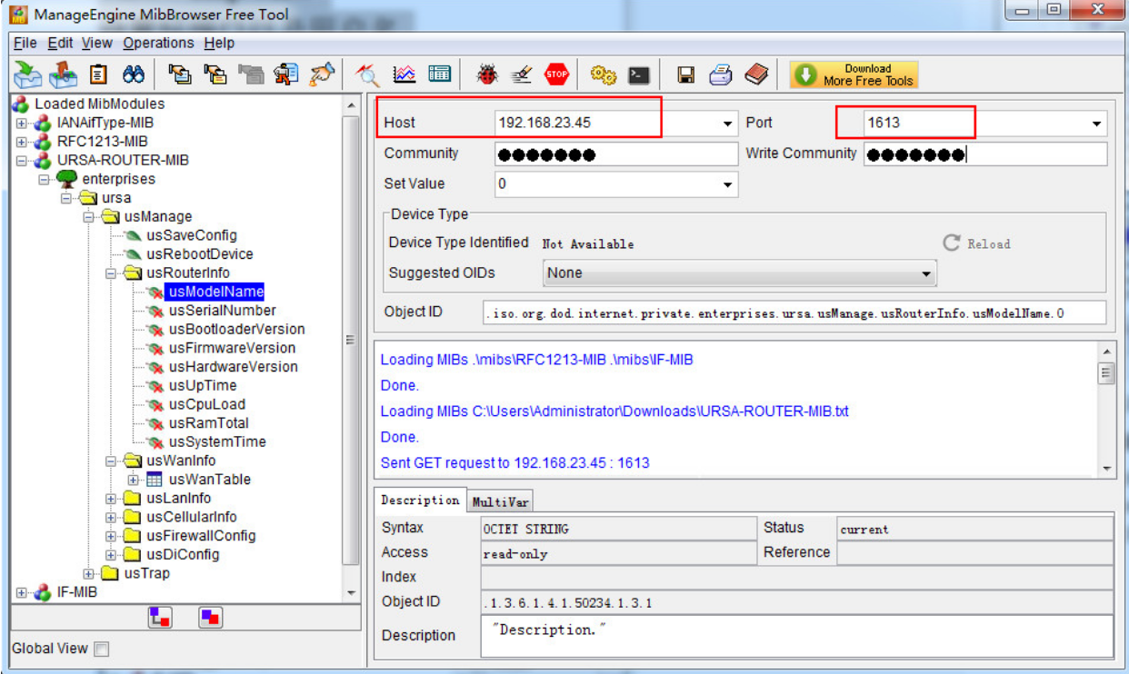The width and height of the screenshot is (1129, 674).
Task: Click the SNMP GET toolbar icon
Action: click(181, 74)
